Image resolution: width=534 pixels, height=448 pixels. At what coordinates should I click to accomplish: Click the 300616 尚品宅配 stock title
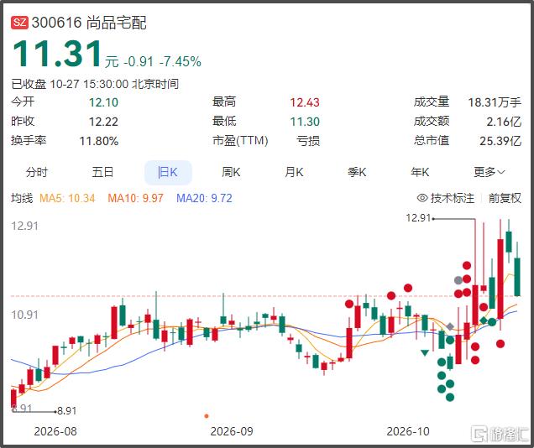click(x=89, y=23)
